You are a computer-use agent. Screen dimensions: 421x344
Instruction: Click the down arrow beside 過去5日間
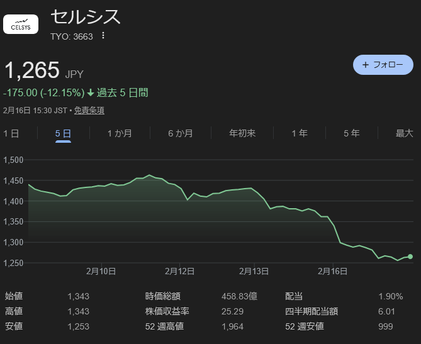(x=91, y=93)
